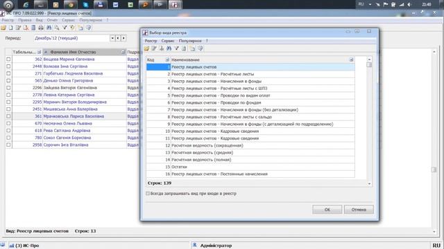Click the OK button
The height and width of the screenshot is (249, 444).
[x=327, y=210]
